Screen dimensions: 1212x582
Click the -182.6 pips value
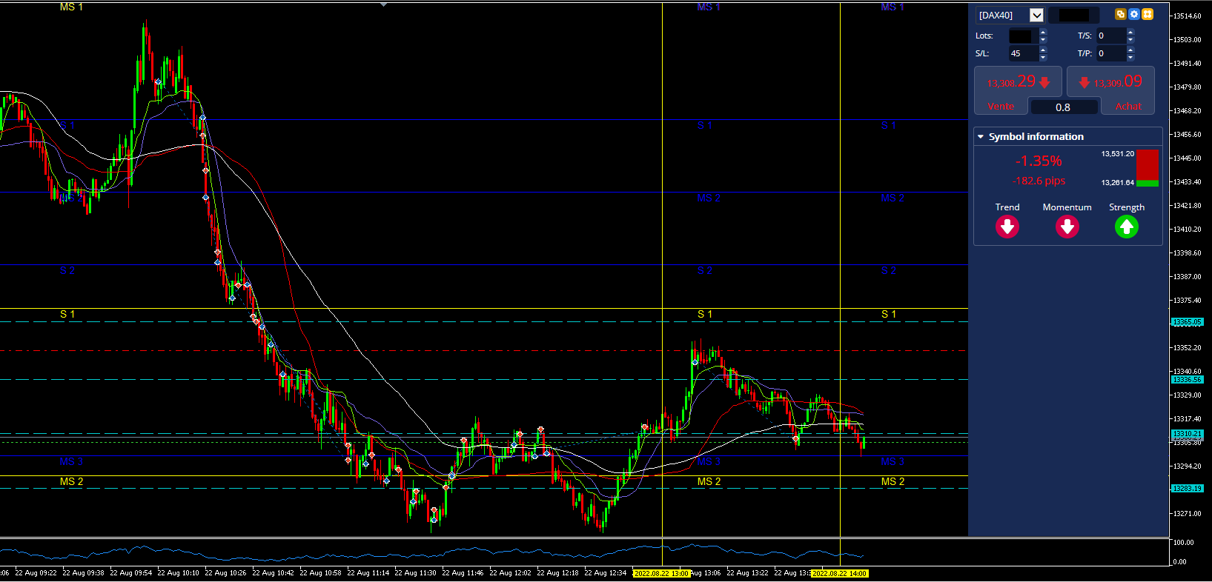point(1039,181)
